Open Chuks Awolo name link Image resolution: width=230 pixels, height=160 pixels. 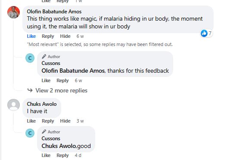(42, 104)
